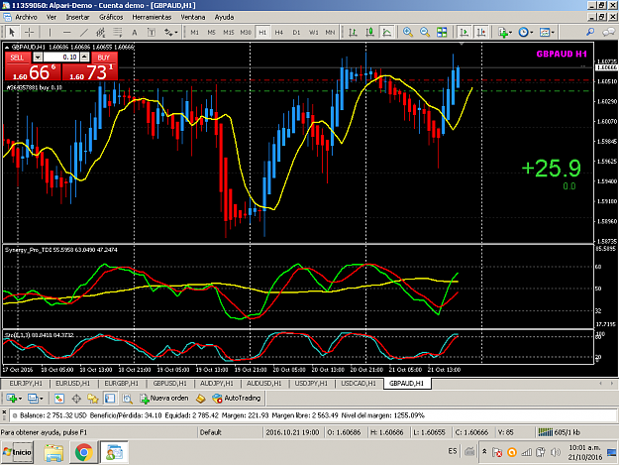Switch chart to bar chart
This screenshot has width=619, height=465.
click(353, 32)
